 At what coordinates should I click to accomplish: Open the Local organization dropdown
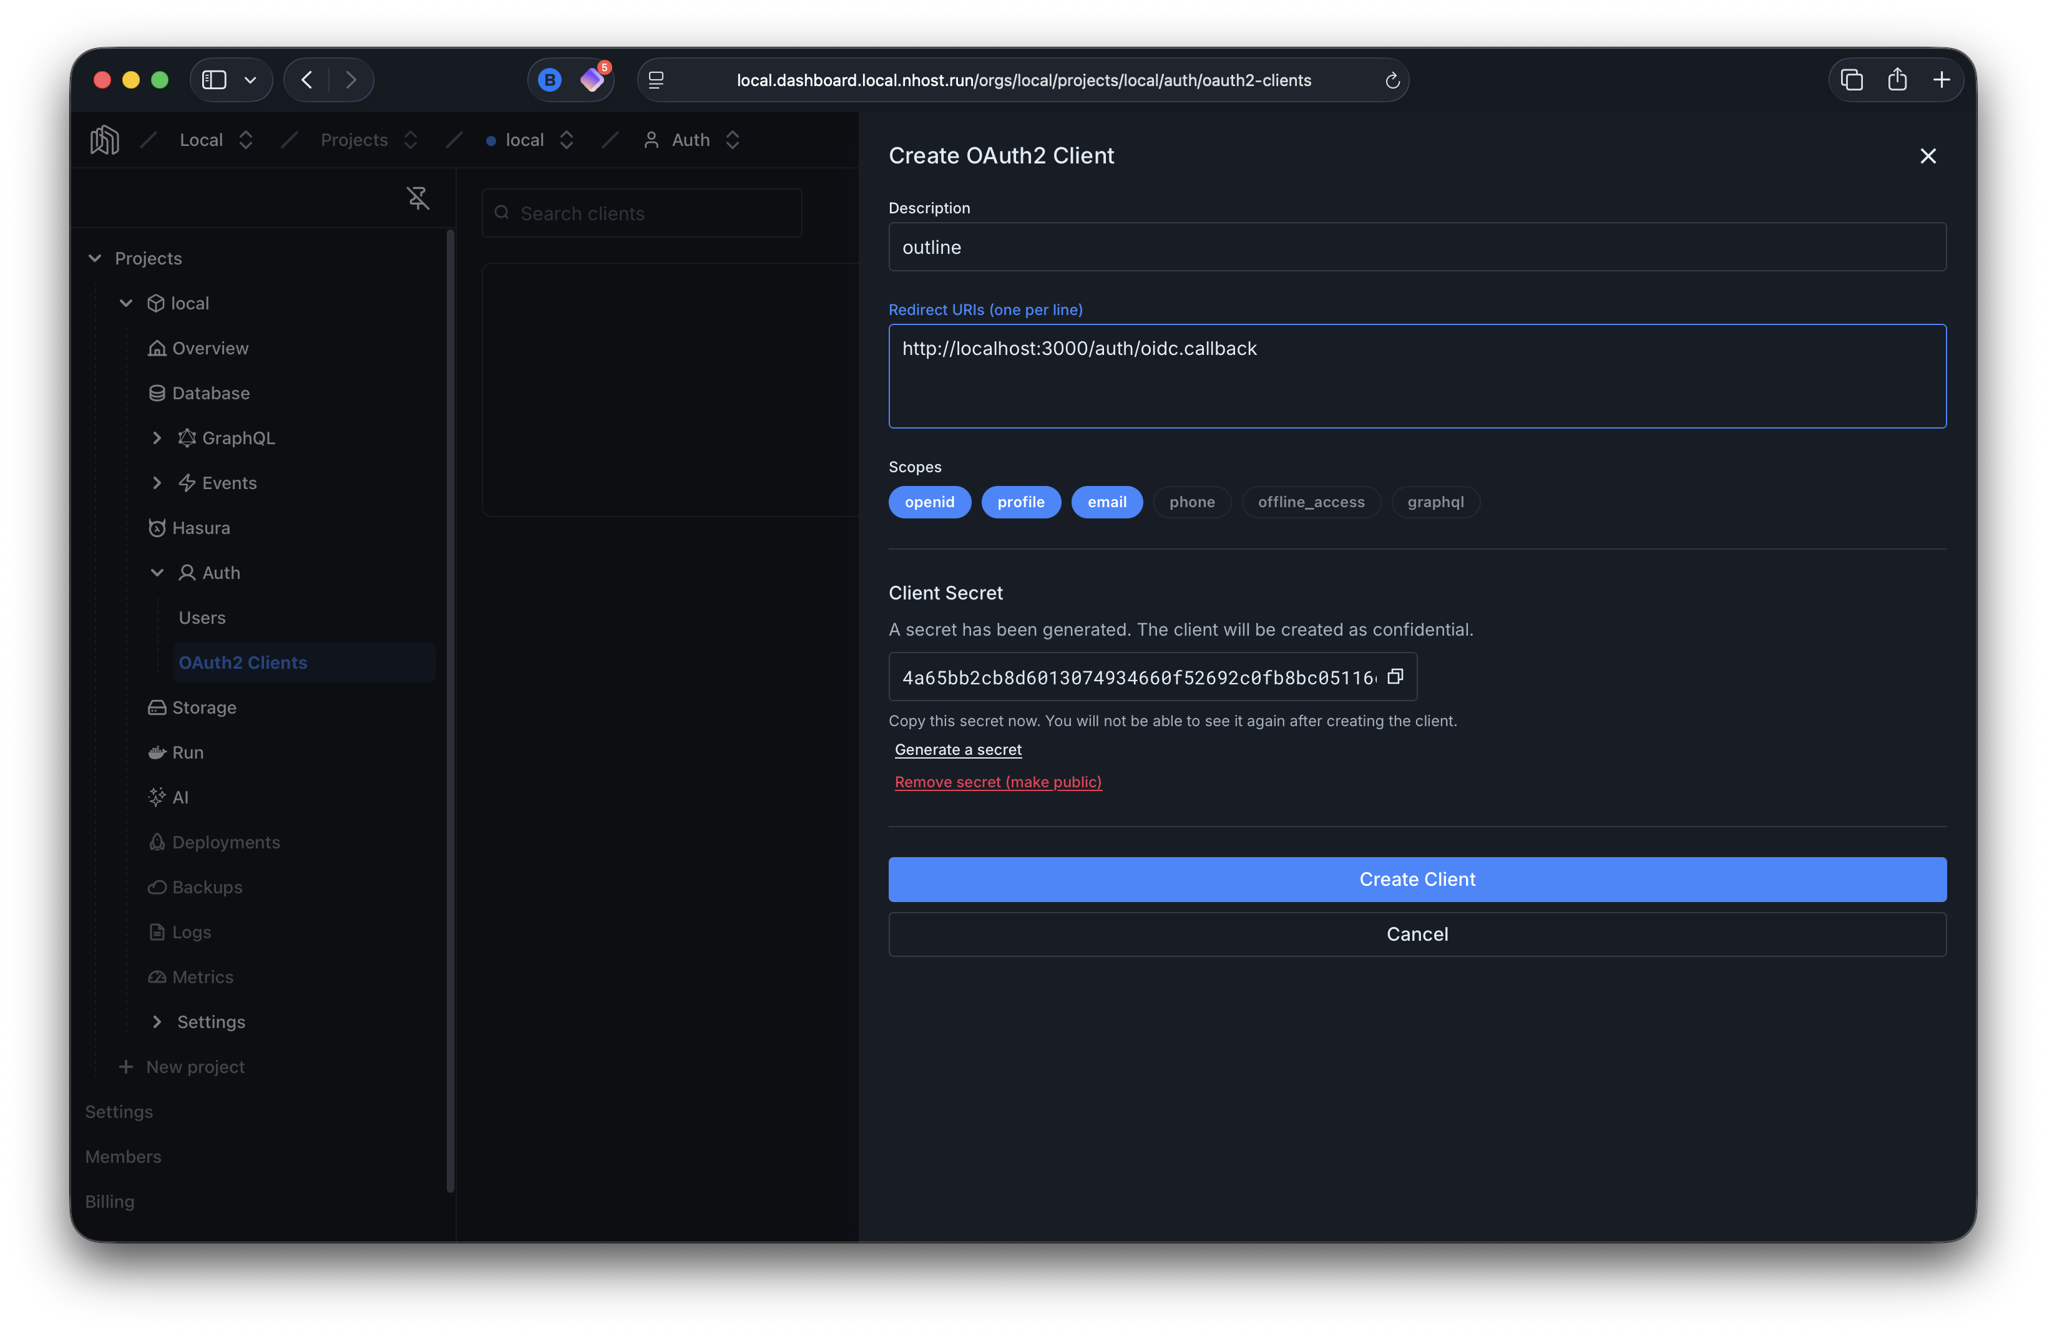click(245, 139)
